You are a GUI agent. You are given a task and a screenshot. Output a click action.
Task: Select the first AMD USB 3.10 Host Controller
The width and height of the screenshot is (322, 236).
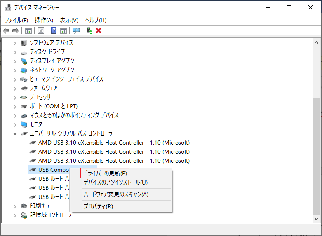(x=114, y=143)
